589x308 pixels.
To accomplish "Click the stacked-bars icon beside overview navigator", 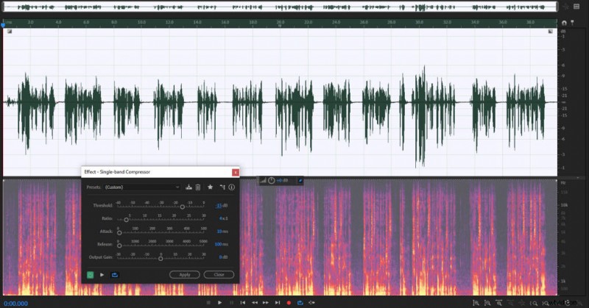I will tap(576, 6).
